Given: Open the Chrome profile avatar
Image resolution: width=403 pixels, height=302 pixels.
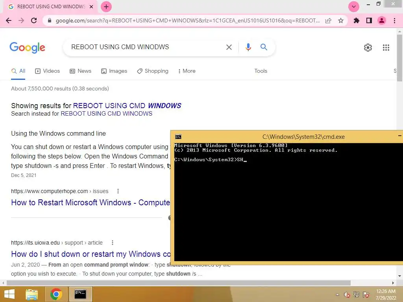Looking at the screenshot, I should (x=382, y=20).
